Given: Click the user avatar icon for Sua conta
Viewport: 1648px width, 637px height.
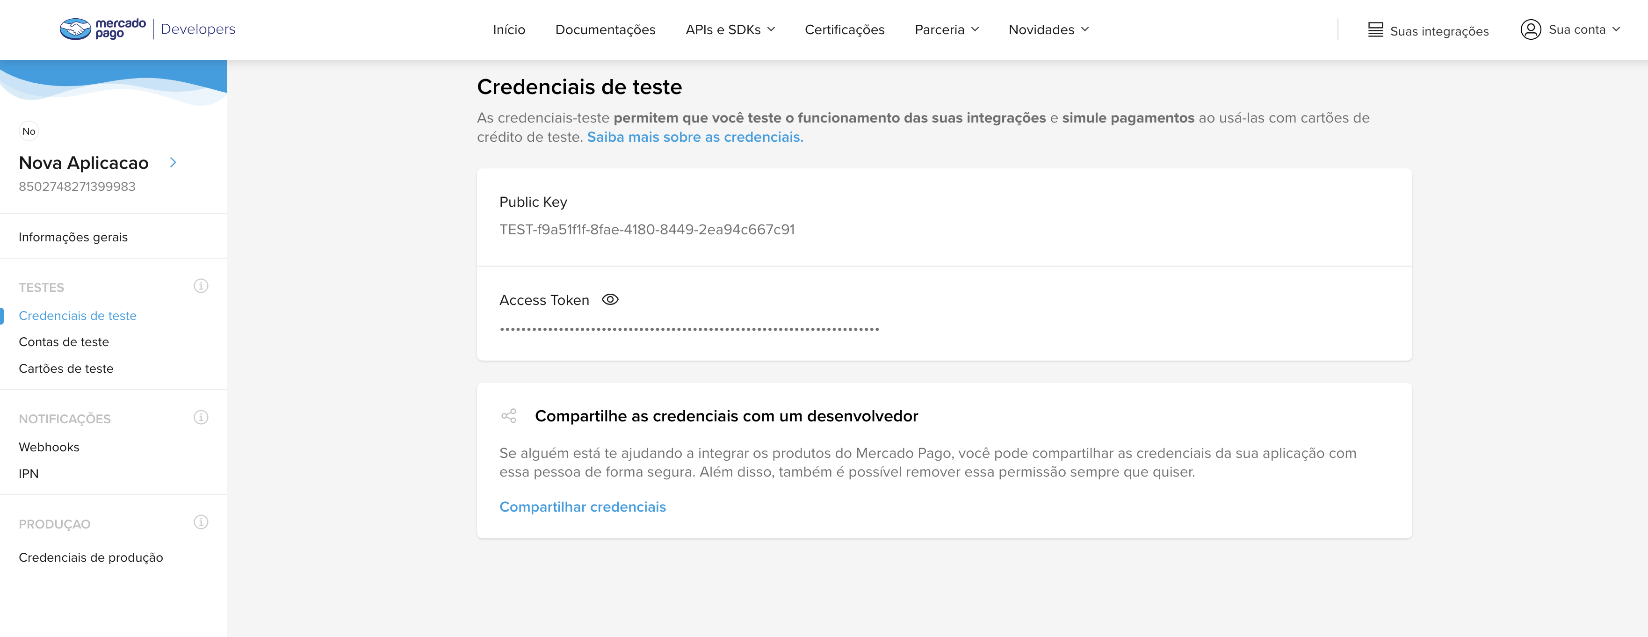Looking at the screenshot, I should click(1530, 29).
